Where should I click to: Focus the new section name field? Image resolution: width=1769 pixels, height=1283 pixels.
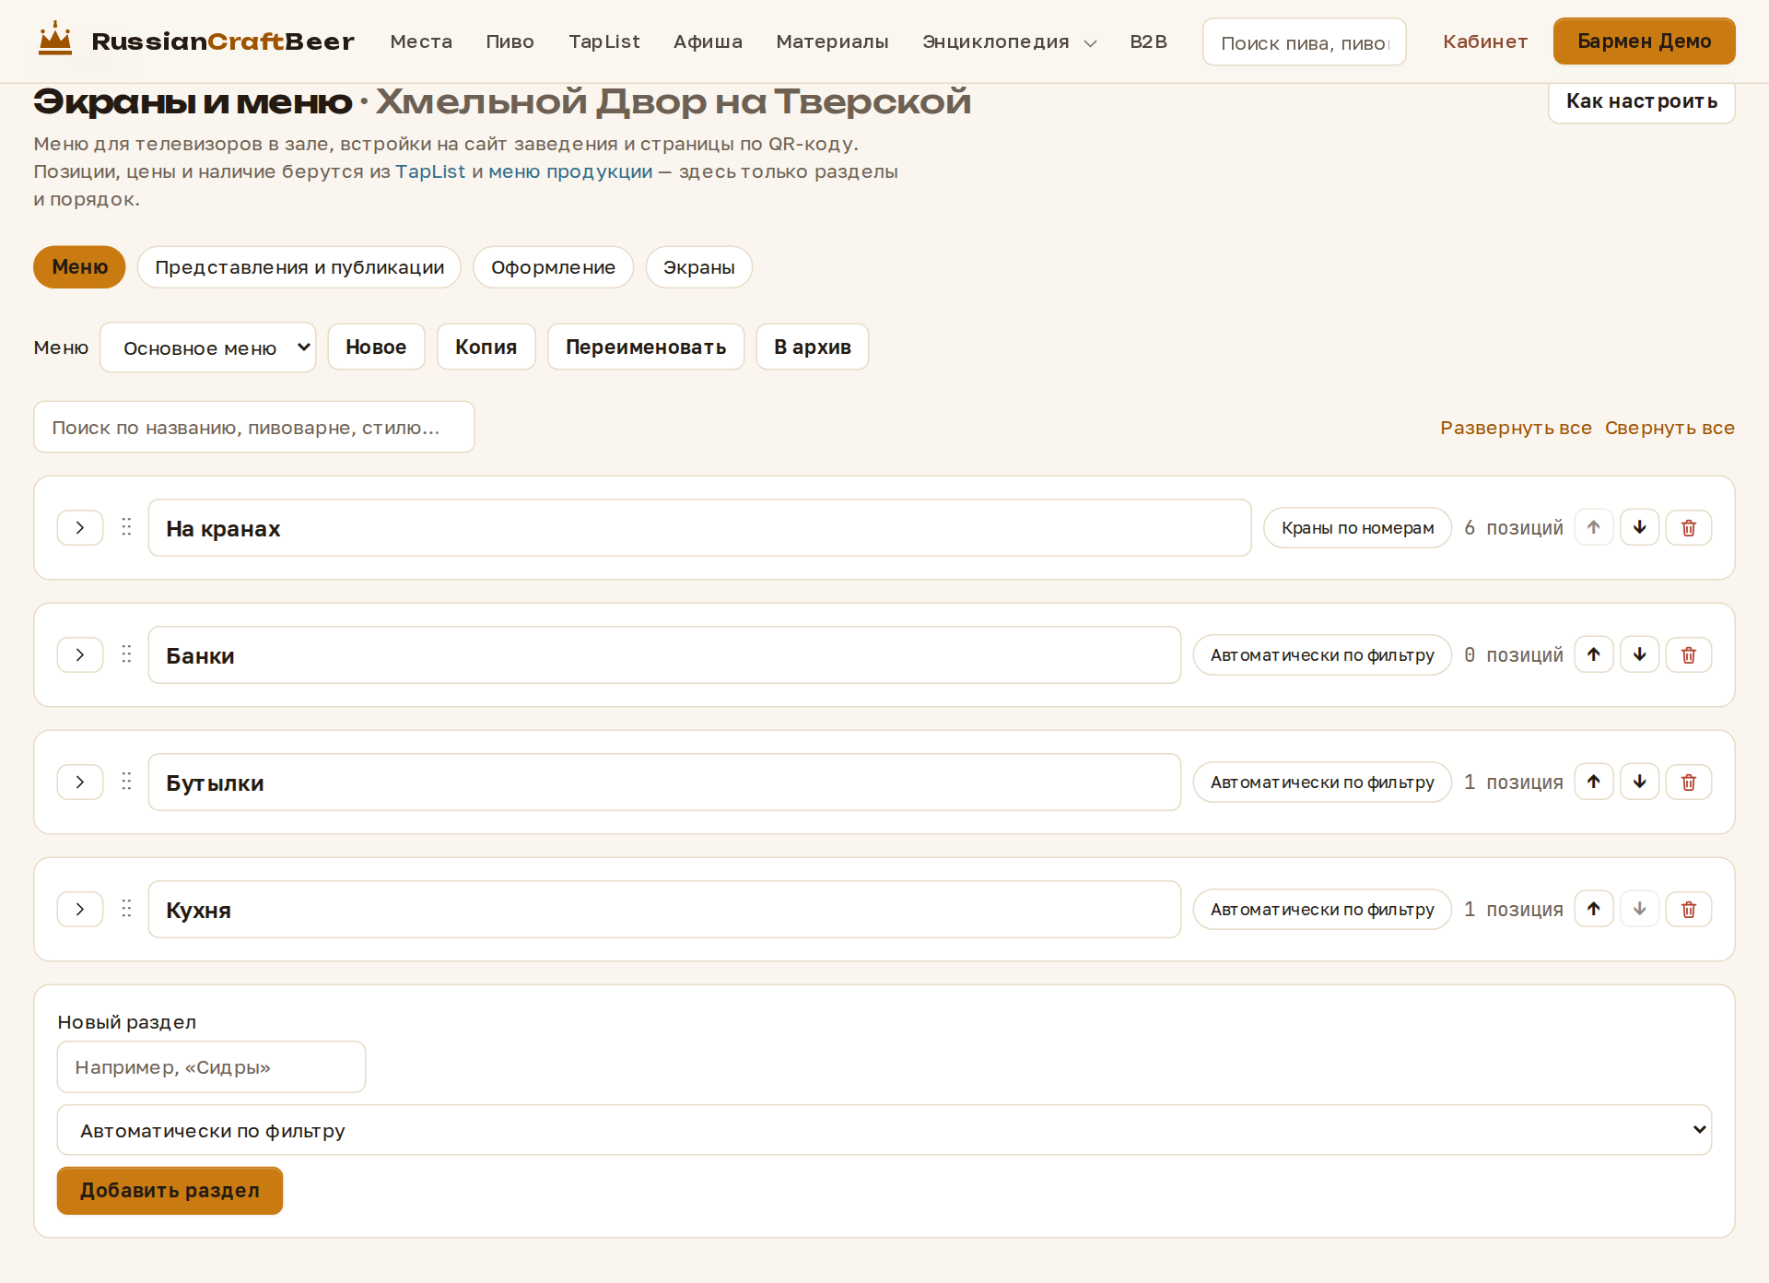click(211, 1067)
